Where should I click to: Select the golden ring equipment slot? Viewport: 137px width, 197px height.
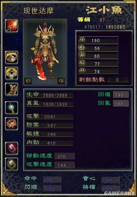click(x=12, y=57)
